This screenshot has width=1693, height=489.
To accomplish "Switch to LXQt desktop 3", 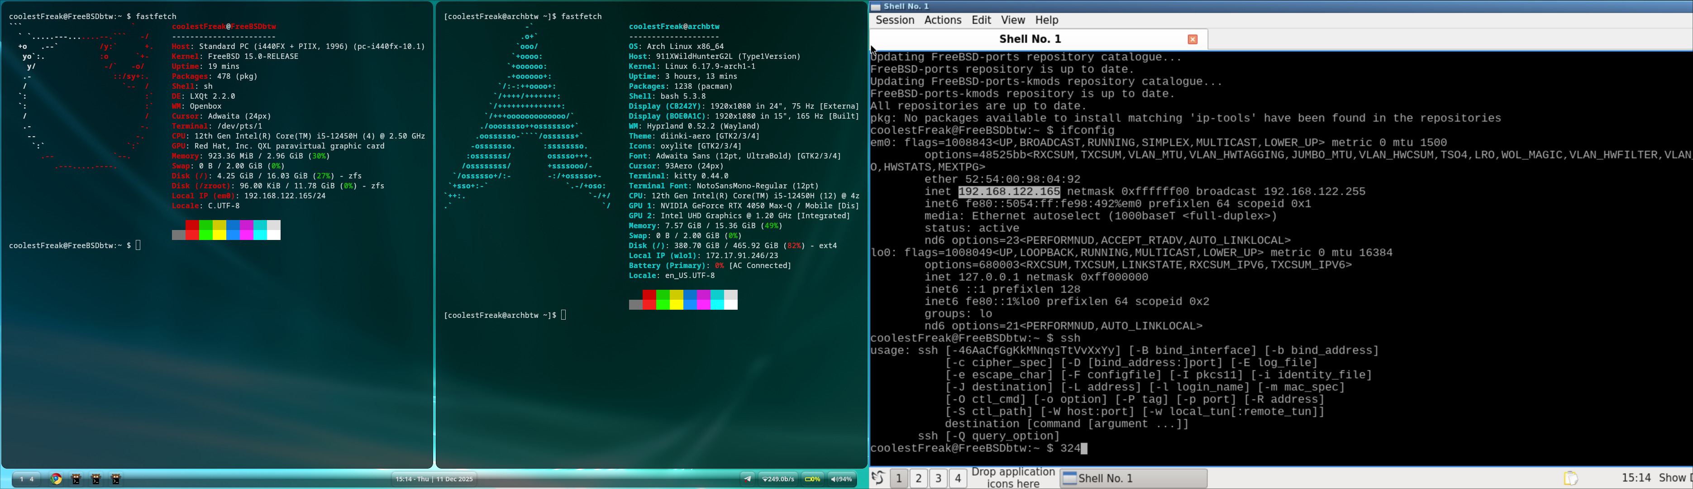I will point(938,478).
